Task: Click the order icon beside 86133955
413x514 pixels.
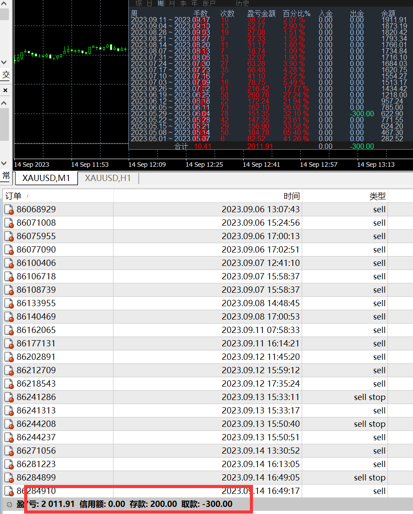Action: [x=9, y=303]
